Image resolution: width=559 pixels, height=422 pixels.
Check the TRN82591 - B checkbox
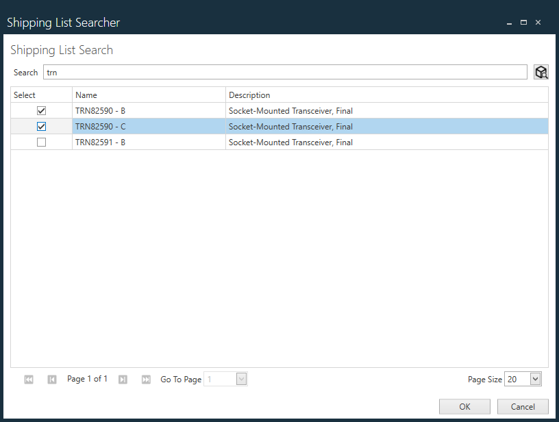pyautogui.click(x=41, y=142)
